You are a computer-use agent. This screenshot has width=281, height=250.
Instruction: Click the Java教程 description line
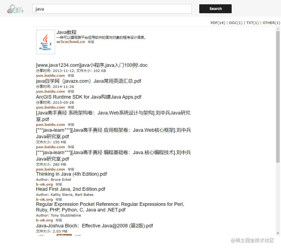point(102,37)
